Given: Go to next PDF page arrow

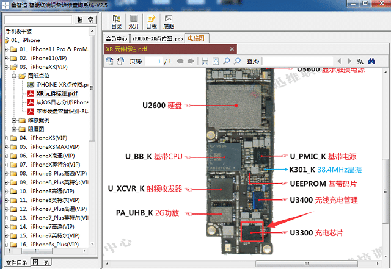Looking at the screenshot, I should click(190, 61).
